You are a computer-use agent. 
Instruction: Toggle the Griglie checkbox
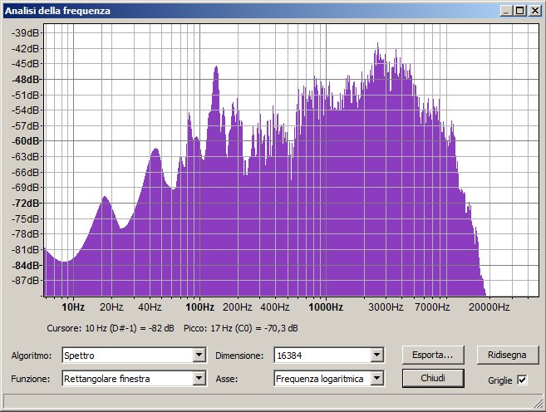[x=522, y=380]
